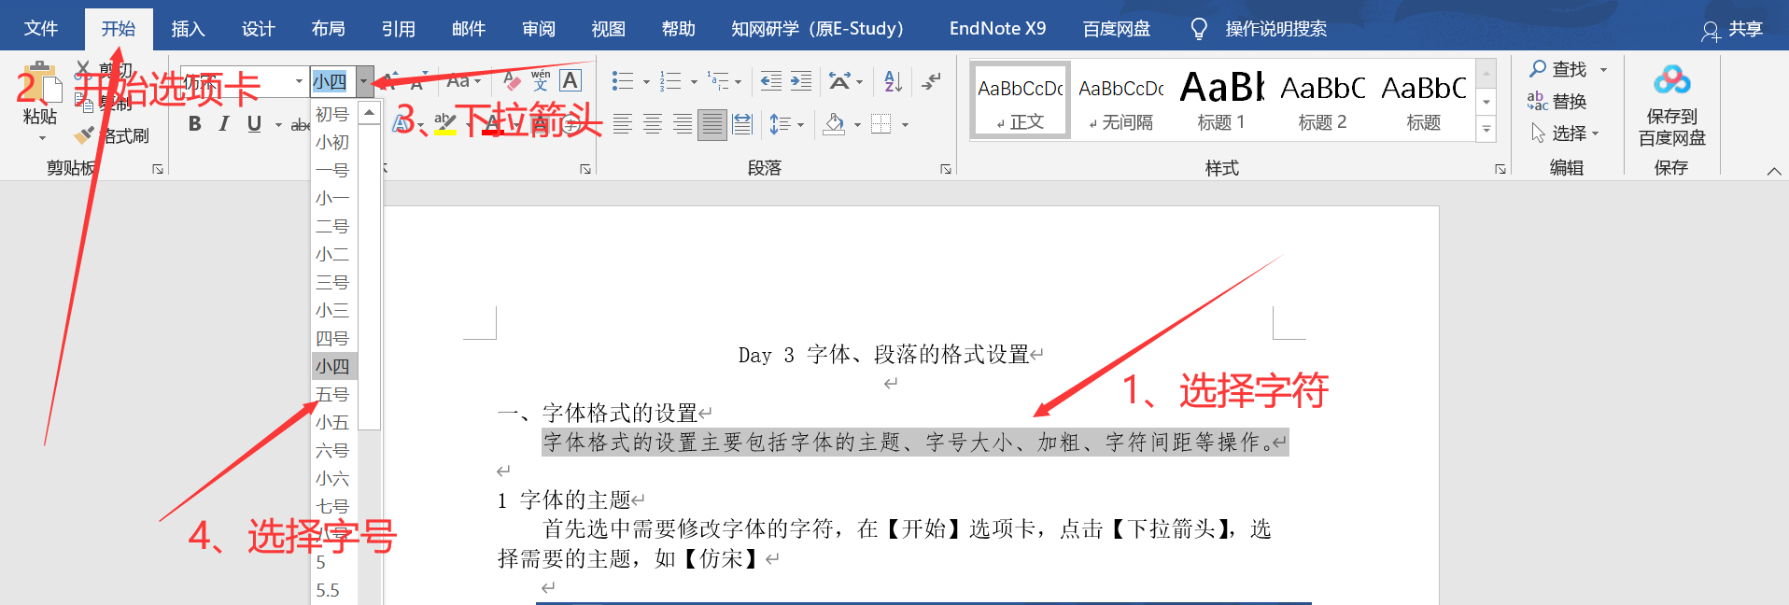Viewport: 1789px width, 605px height.
Task: Click the Borders grid icon
Action: (x=880, y=124)
